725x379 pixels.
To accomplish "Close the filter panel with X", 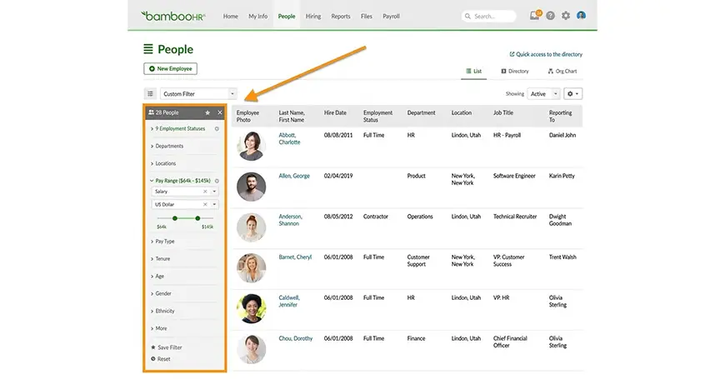I will [x=220, y=112].
